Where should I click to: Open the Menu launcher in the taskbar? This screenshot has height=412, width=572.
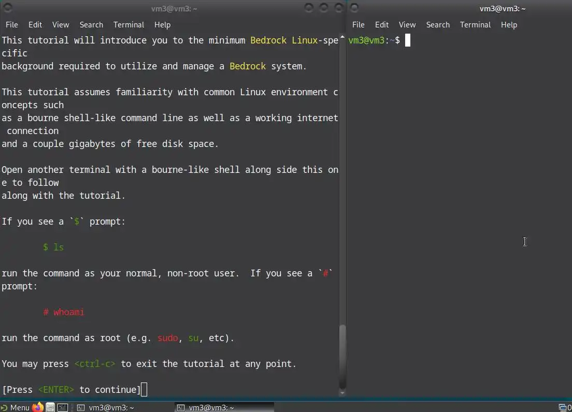click(15, 407)
